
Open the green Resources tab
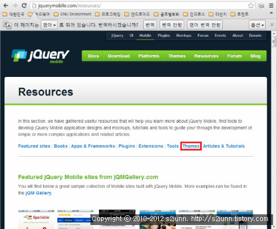pos(206,56)
